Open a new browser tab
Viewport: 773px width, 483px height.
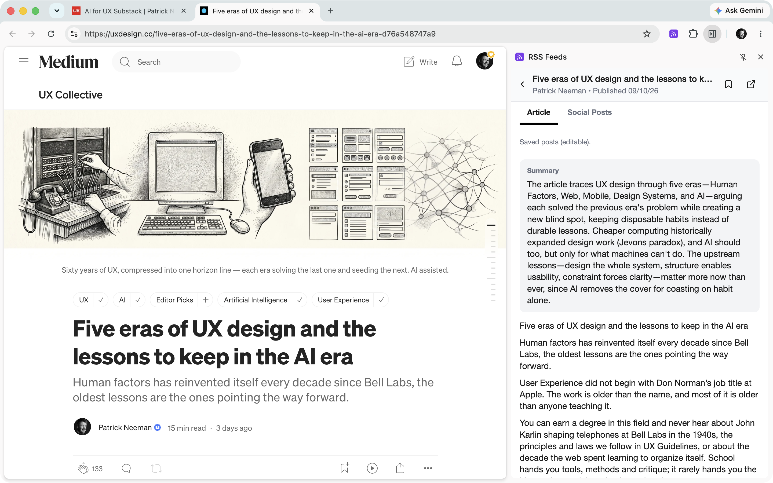331,11
